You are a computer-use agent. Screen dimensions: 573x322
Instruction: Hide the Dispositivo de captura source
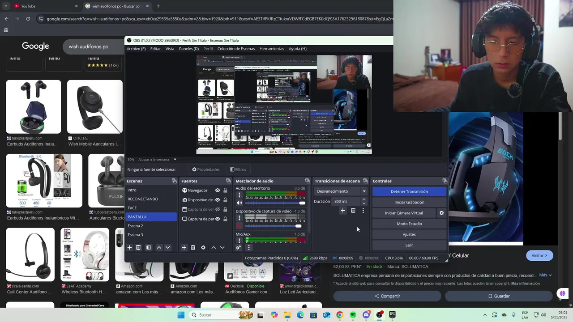click(218, 200)
